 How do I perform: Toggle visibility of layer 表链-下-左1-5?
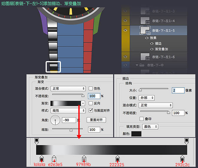click(x=125, y=30)
